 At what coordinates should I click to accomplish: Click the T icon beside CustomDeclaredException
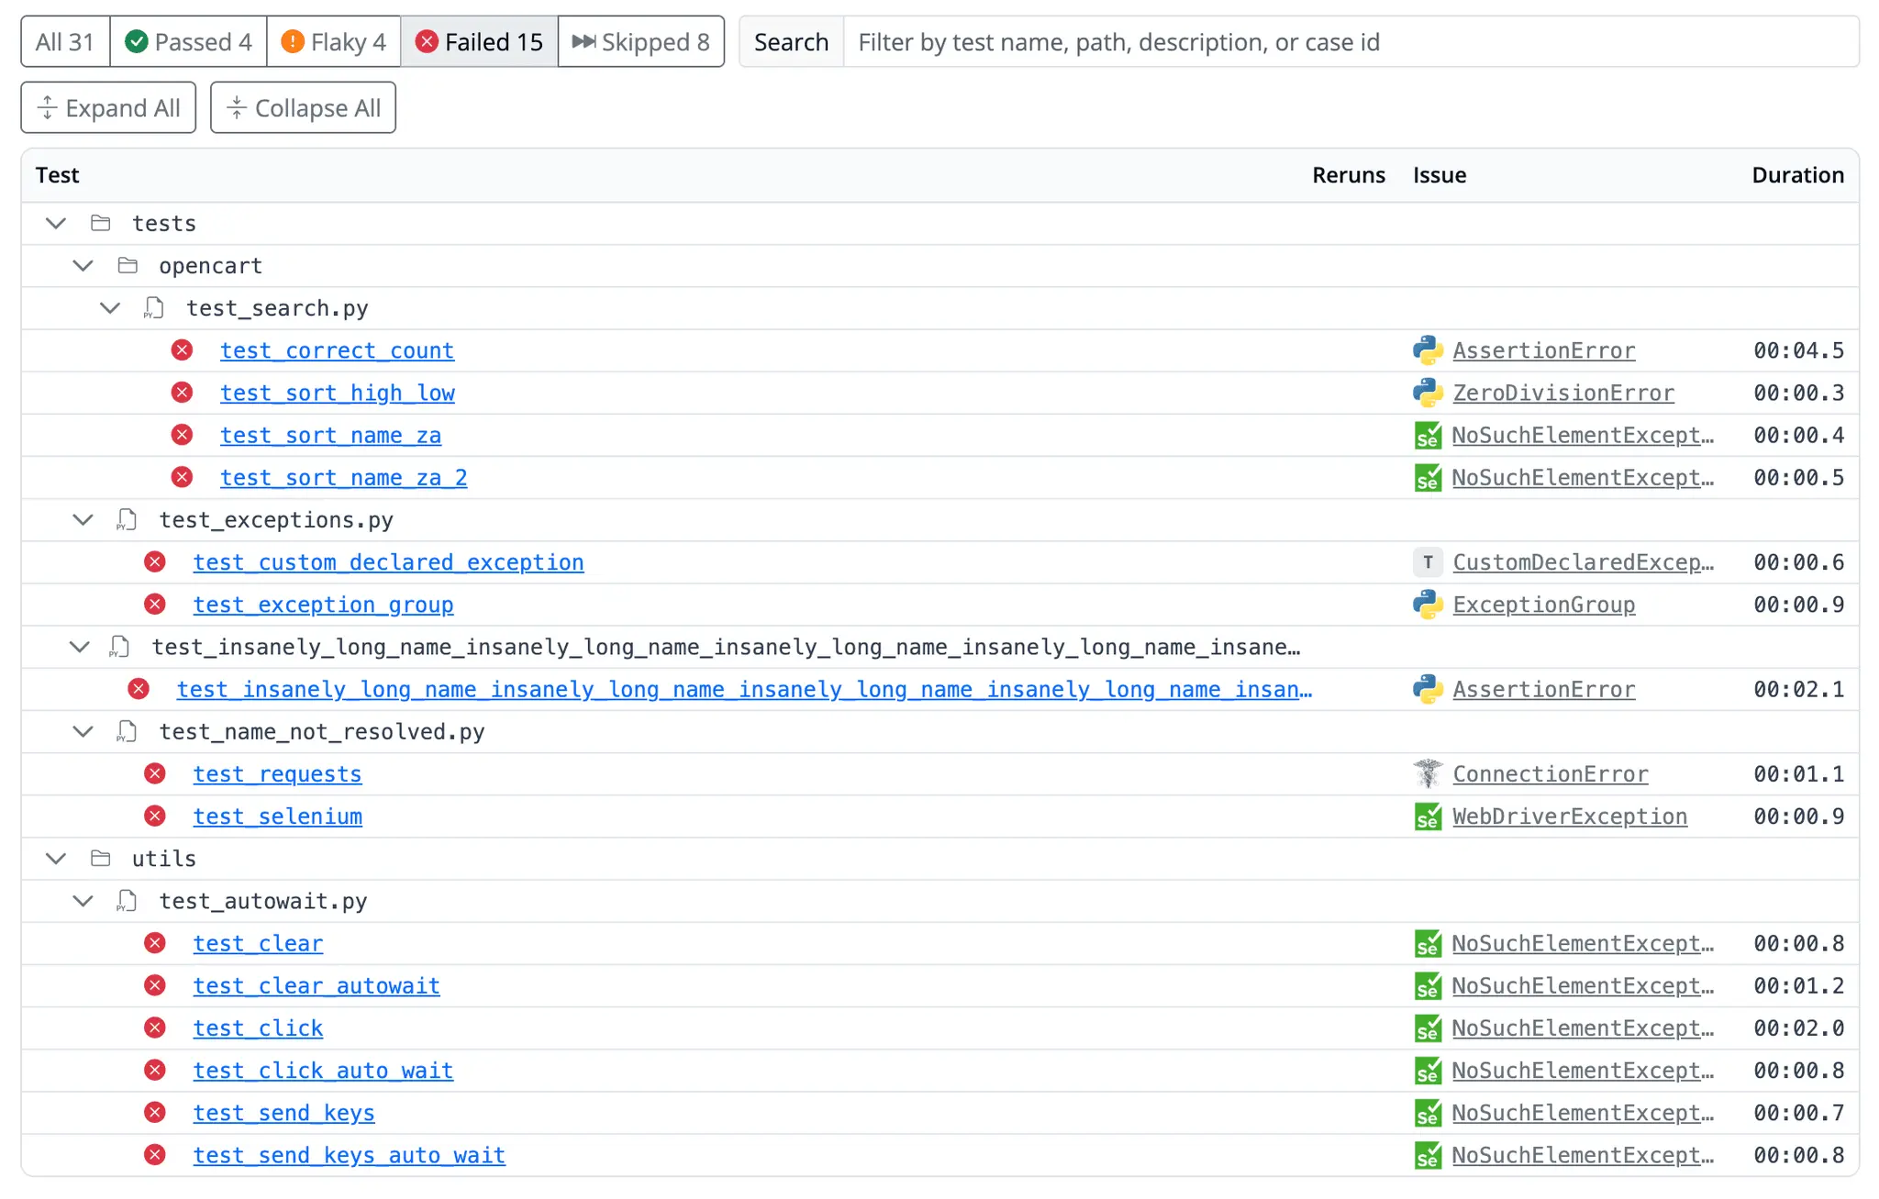(1428, 562)
